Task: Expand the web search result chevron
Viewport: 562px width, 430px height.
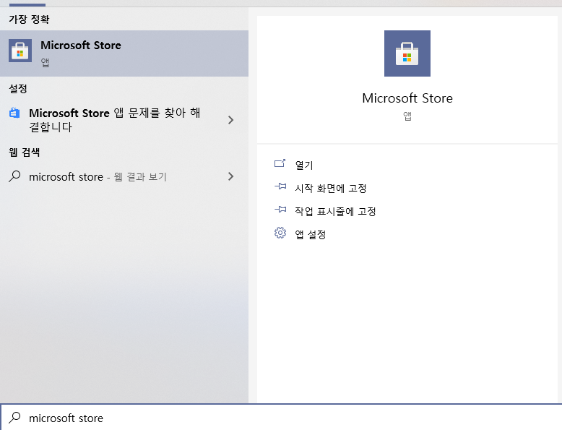Action: pos(231,176)
